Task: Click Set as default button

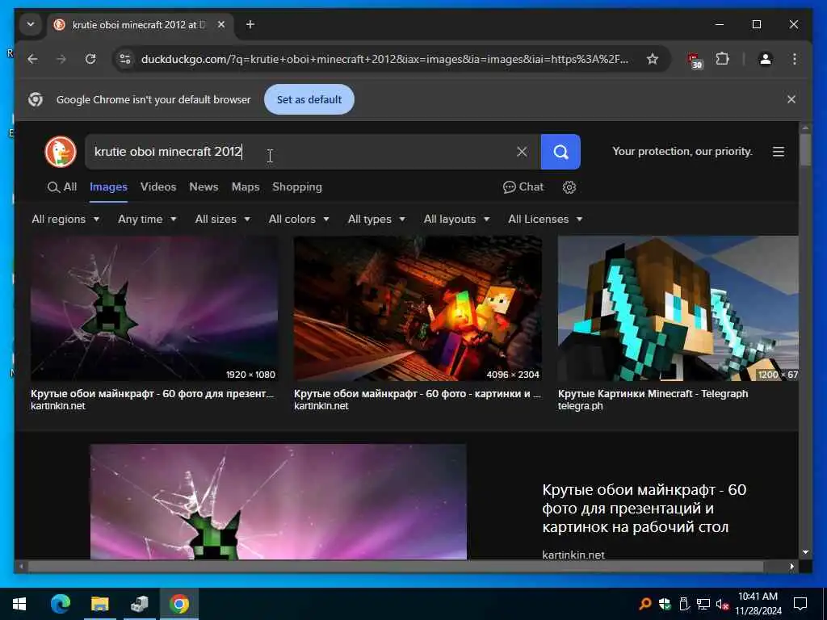Action: coord(309,99)
